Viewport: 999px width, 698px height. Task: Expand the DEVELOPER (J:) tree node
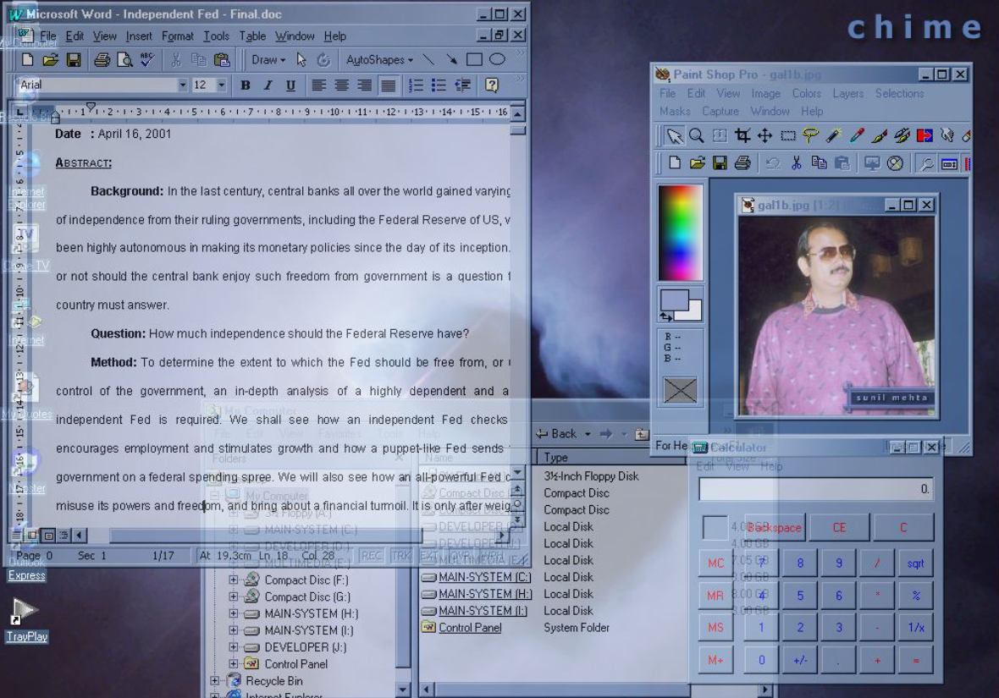pos(233,647)
